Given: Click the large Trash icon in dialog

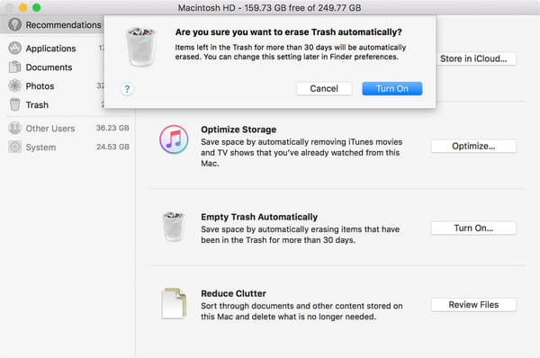Looking at the screenshot, I should click(x=141, y=47).
